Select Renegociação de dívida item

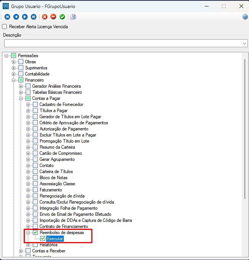62,196
